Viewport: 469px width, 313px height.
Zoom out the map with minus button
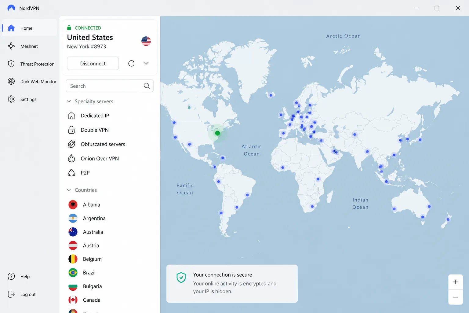click(456, 297)
